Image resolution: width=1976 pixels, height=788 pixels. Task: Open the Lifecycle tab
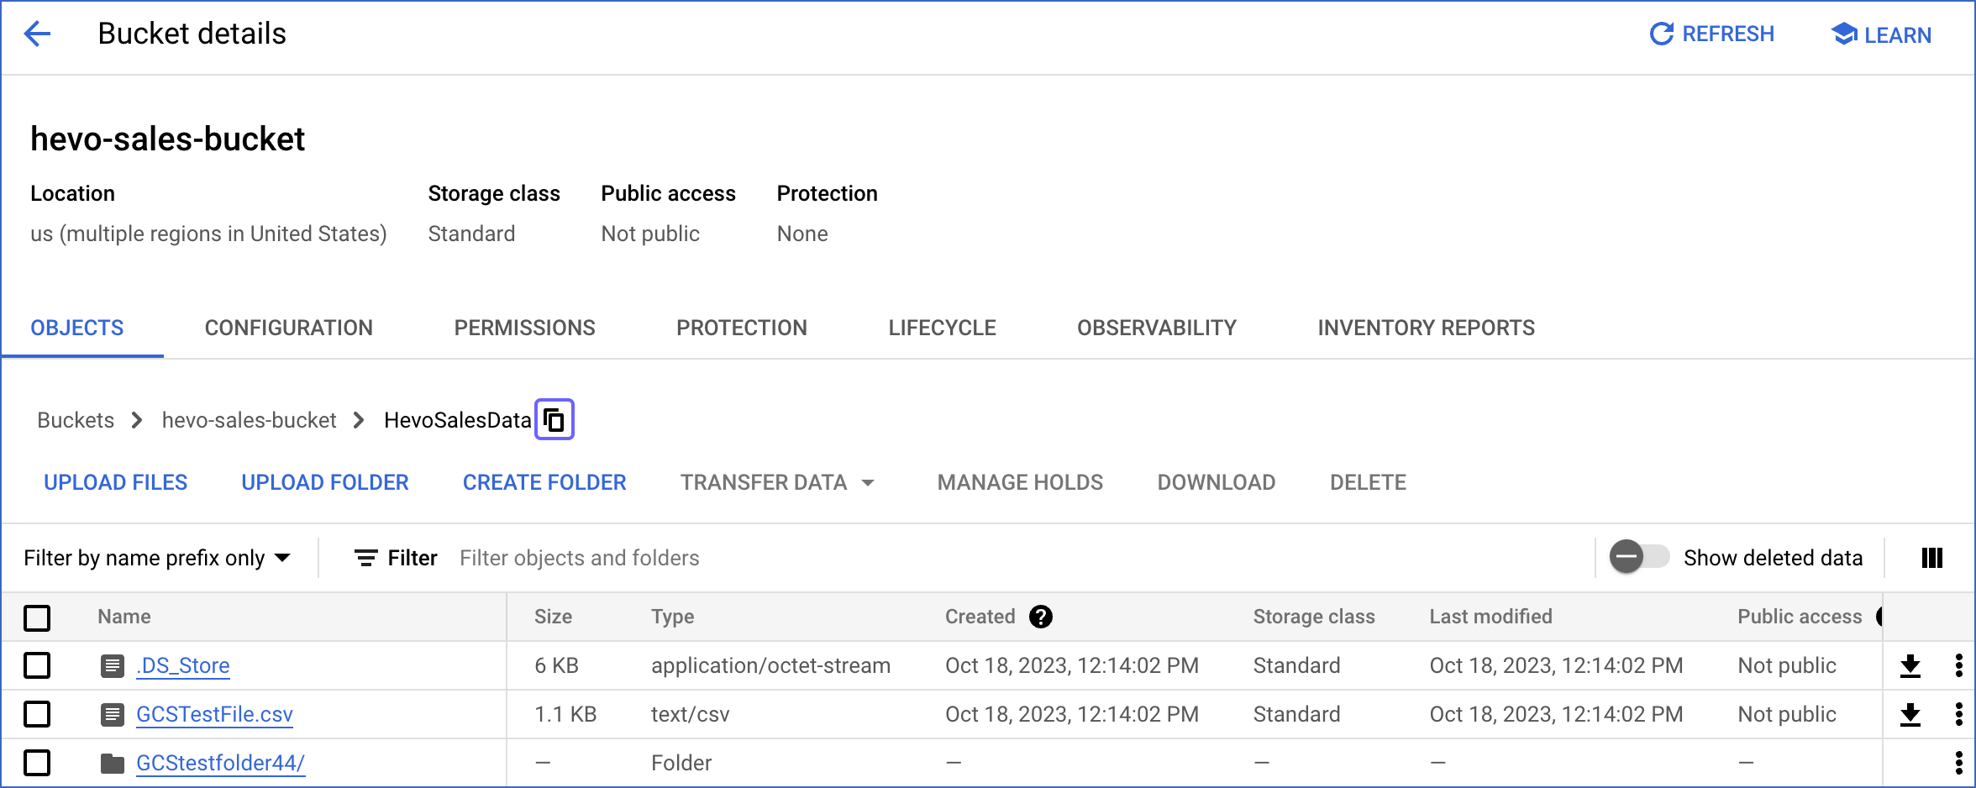tap(943, 328)
